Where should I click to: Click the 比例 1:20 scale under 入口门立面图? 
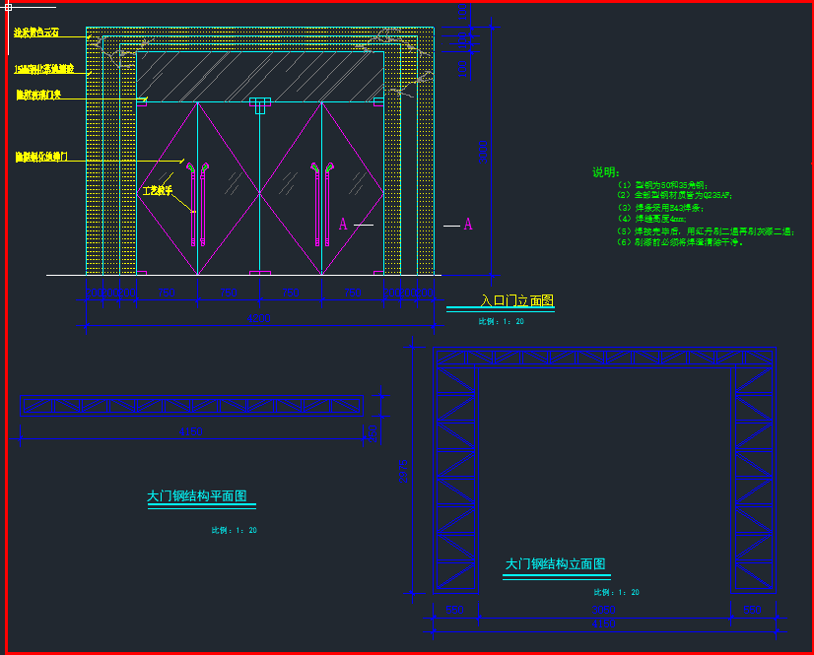pos(501,322)
